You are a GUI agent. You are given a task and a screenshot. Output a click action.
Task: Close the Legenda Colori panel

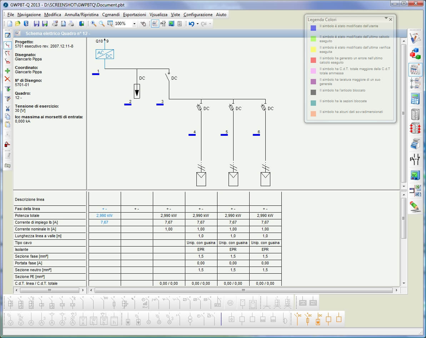391,20
